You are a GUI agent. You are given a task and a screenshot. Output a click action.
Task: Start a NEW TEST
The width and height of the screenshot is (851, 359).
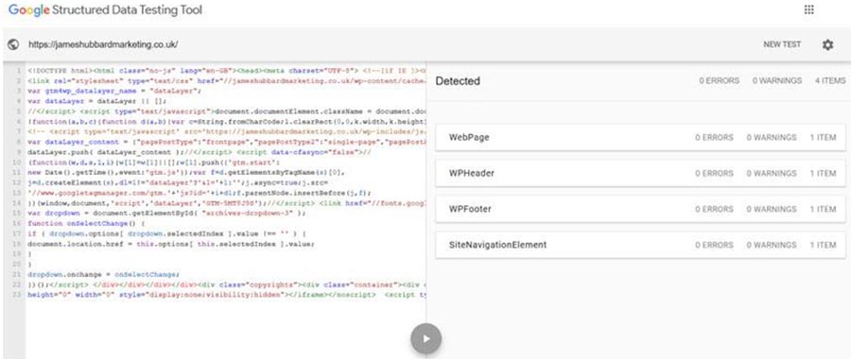point(782,44)
